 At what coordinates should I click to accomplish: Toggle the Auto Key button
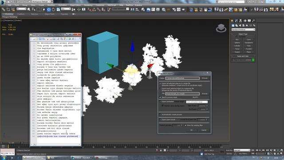pos(229,150)
